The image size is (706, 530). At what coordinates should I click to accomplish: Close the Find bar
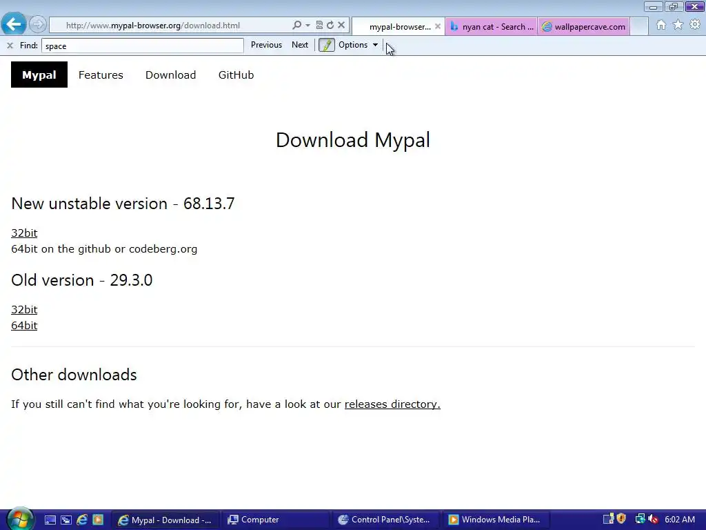pyautogui.click(x=10, y=45)
